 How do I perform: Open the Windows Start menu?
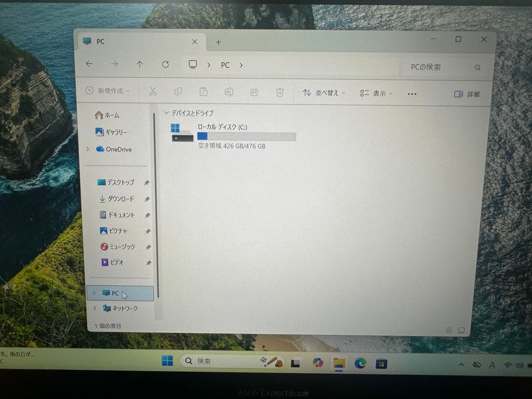(x=167, y=361)
